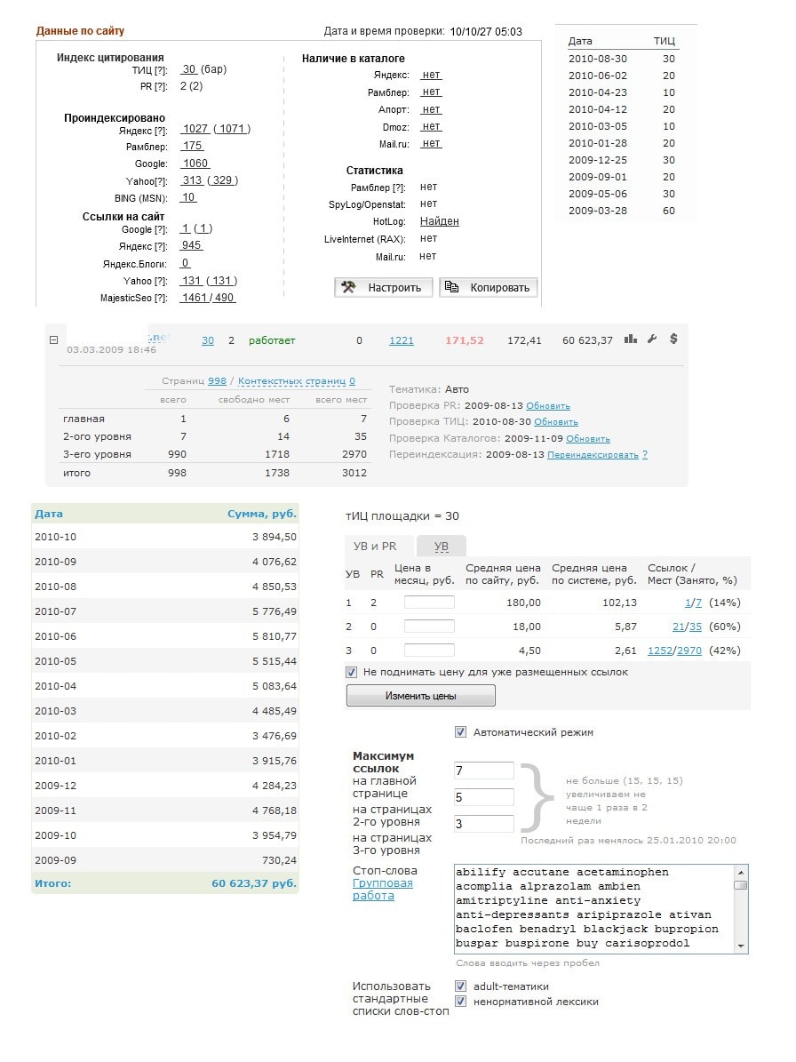Collapse the site row details
The width and height of the screenshot is (796, 1062).
pyautogui.click(x=53, y=339)
